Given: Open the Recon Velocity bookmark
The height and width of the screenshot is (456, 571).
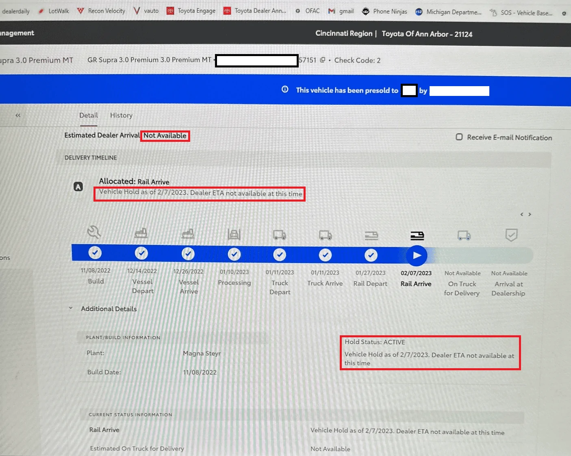Looking at the screenshot, I should click(x=101, y=11).
